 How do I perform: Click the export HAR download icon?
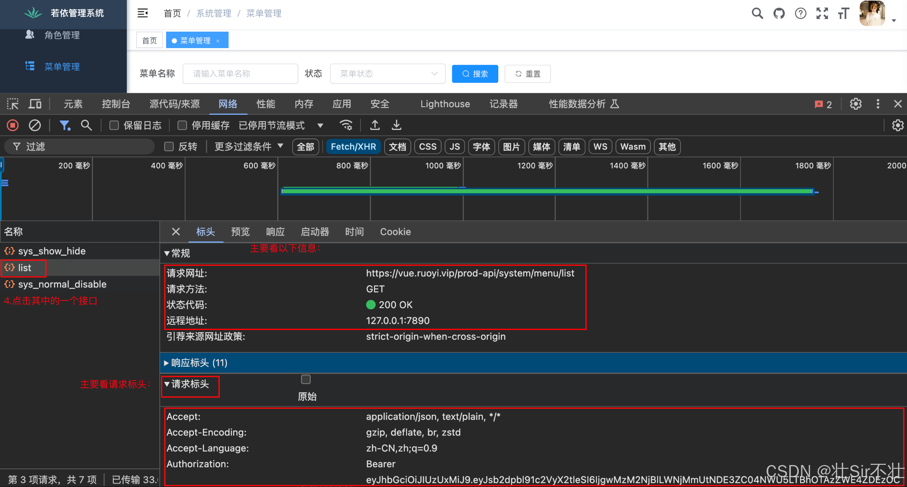pyautogui.click(x=396, y=125)
